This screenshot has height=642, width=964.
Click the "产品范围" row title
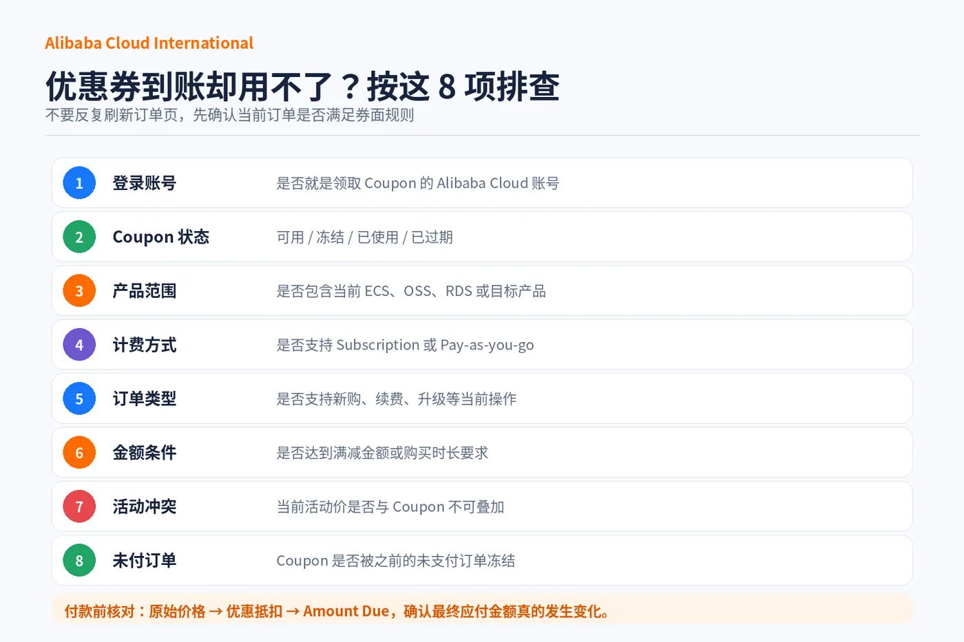(145, 291)
